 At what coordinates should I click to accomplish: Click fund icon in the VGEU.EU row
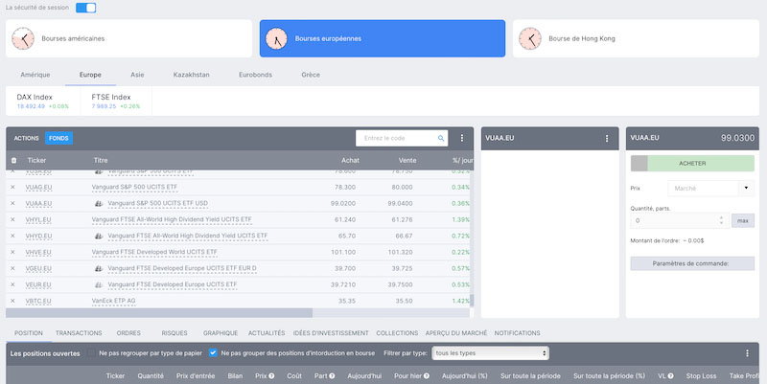99,268
